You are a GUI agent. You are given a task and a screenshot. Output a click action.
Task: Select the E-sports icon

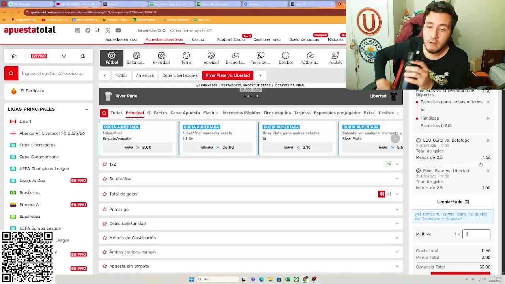coord(236,58)
